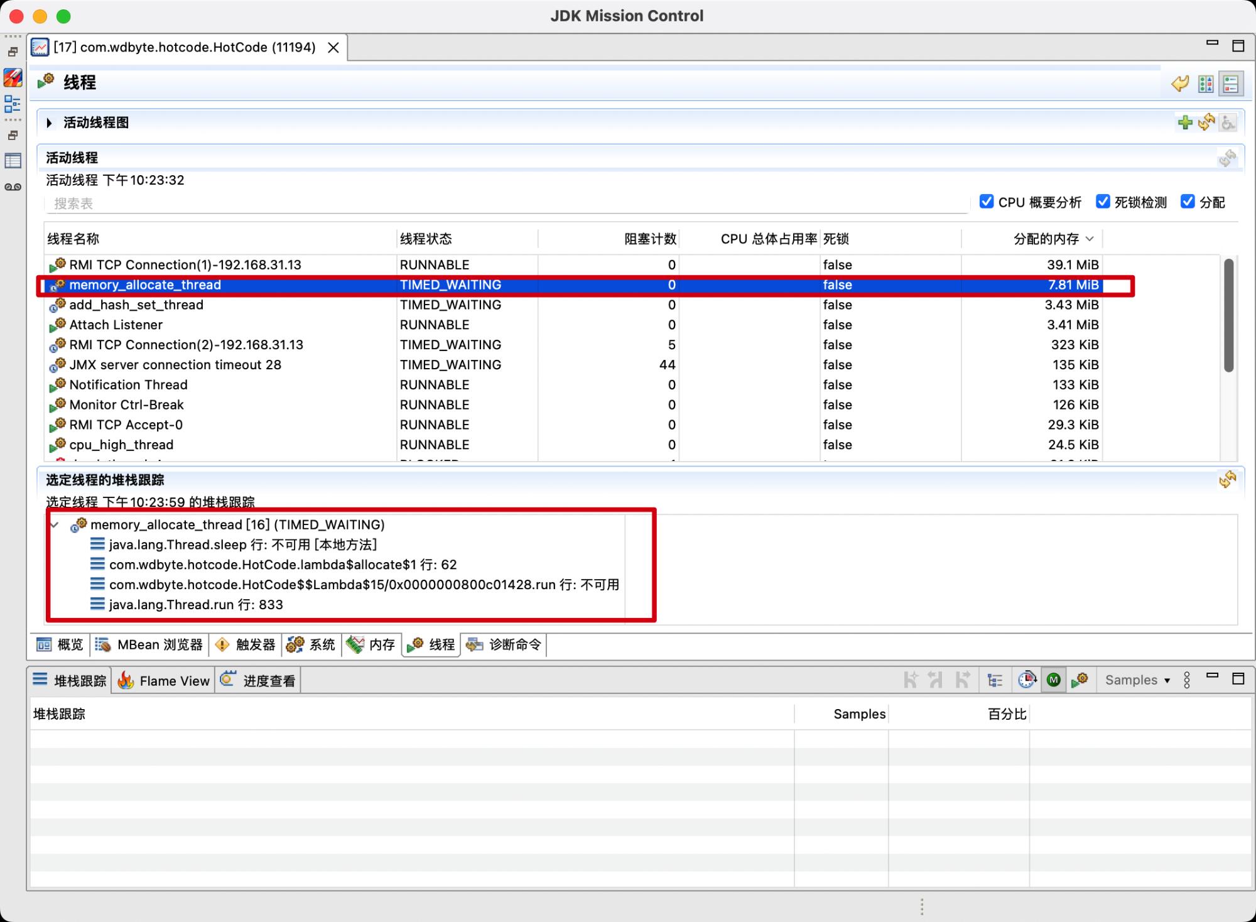Collapse memory_allocate_thread stack trace node
The width and height of the screenshot is (1256, 922).
coord(55,524)
